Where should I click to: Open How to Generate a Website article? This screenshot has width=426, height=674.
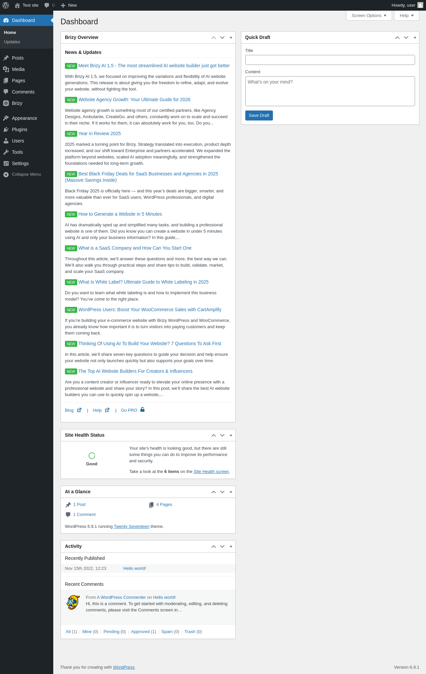(120, 214)
